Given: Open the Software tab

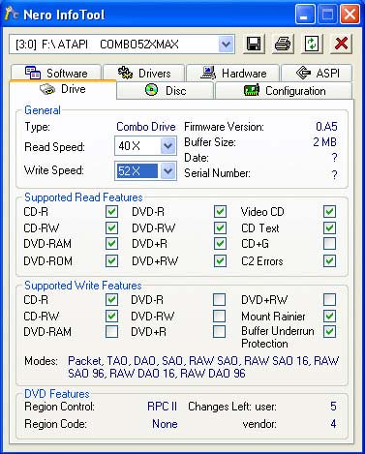Looking at the screenshot, I should [56, 73].
